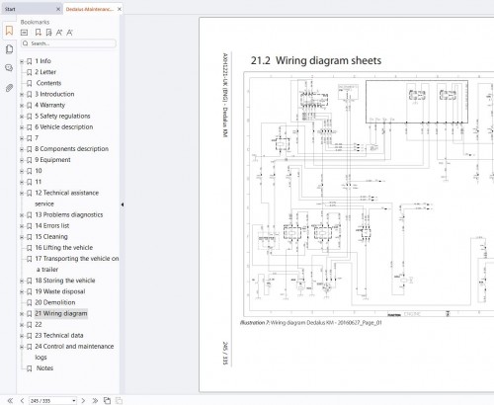494x405 pixels.
Task: Go to the last page button
Action: click(95, 400)
